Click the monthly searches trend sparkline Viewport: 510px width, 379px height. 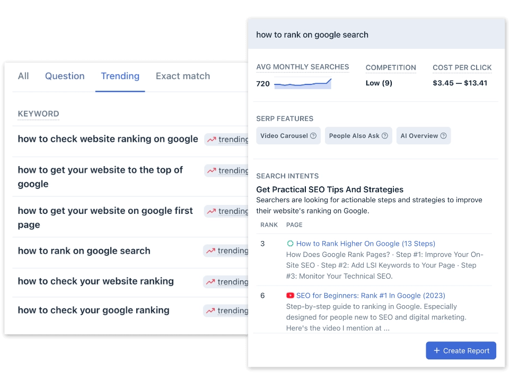tap(303, 83)
